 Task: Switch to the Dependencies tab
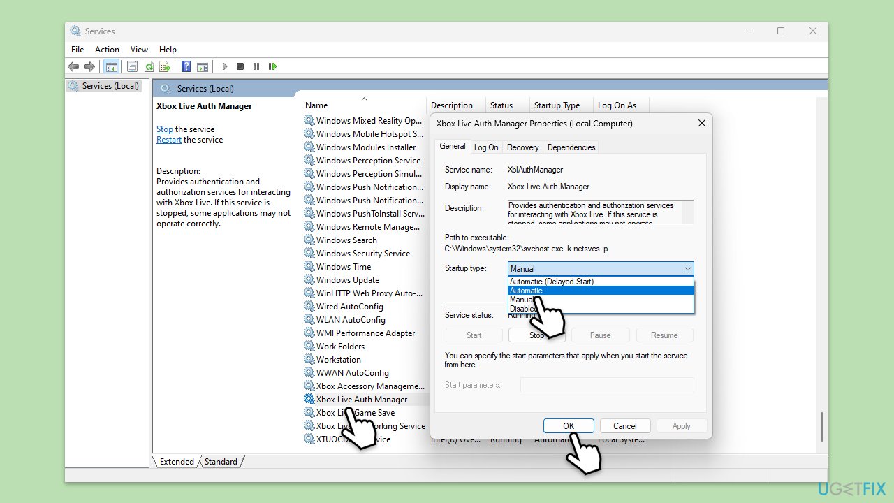tap(571, 147)
